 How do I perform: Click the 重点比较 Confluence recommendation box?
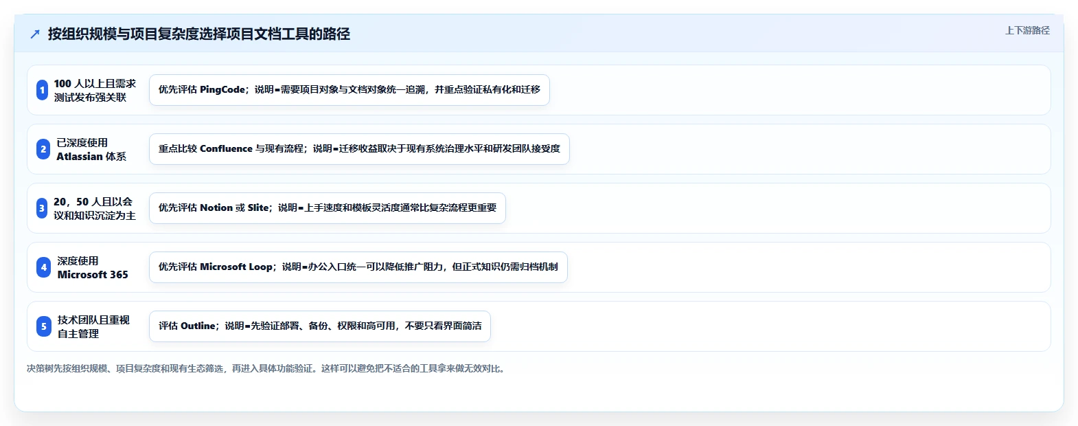click(x=359, y=149)
